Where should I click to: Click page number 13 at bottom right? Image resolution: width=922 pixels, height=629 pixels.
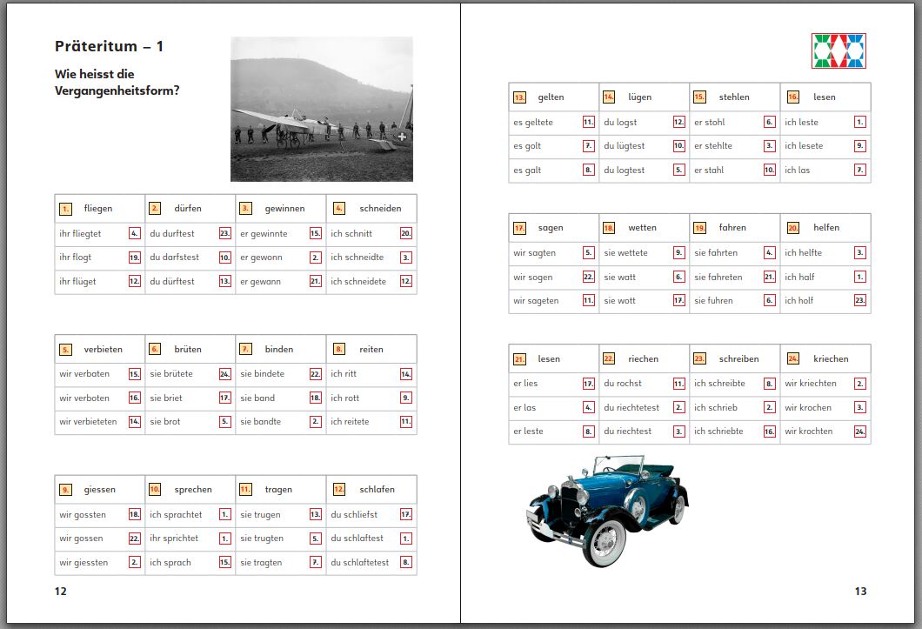860,592
